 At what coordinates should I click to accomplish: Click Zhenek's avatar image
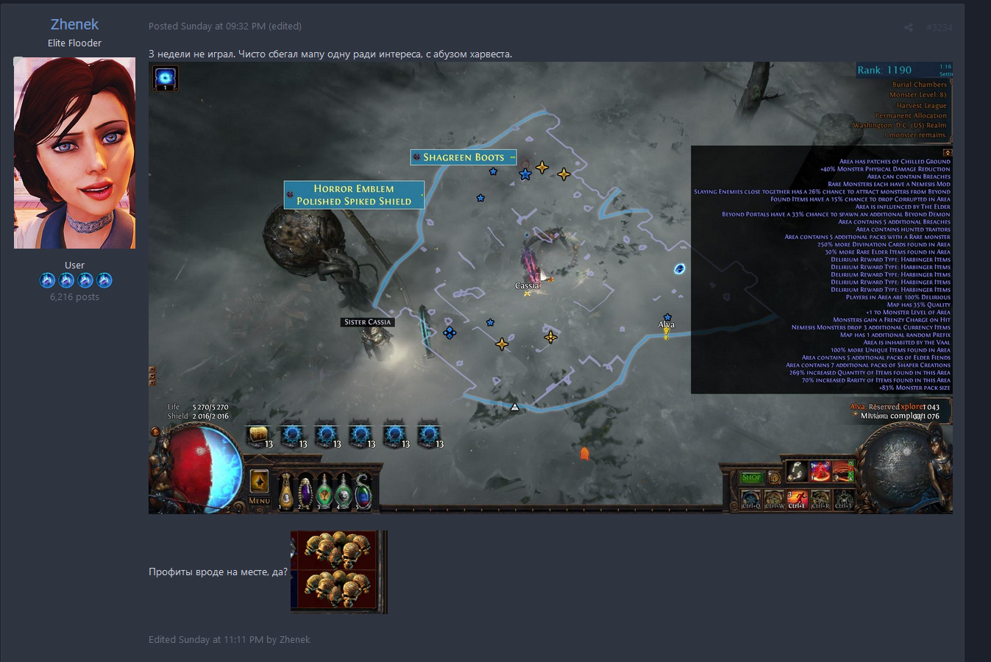click(74, 153)
